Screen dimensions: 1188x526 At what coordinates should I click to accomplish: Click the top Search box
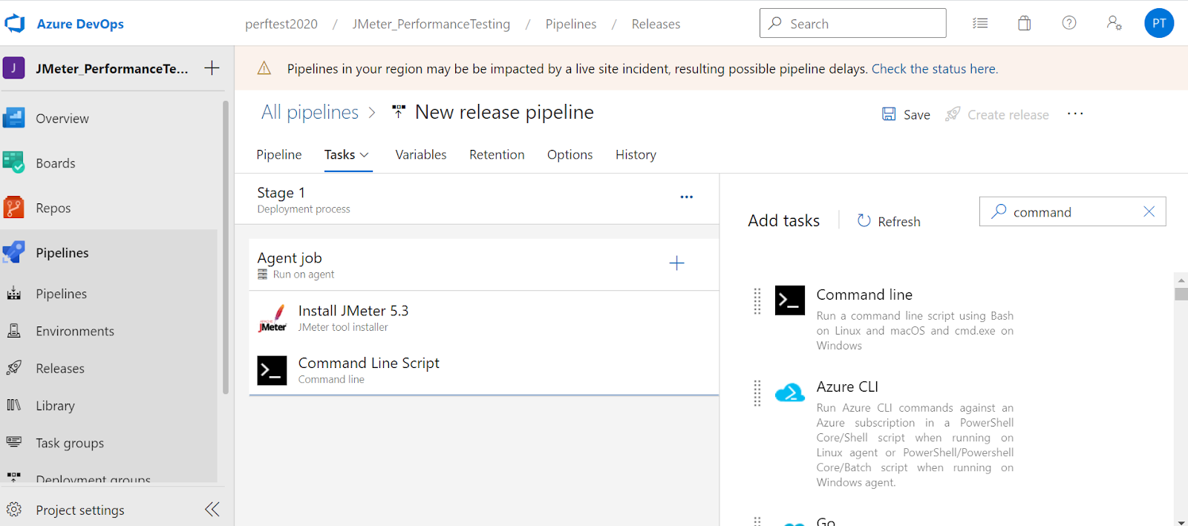pyautogui.click(x=852, y=23)
